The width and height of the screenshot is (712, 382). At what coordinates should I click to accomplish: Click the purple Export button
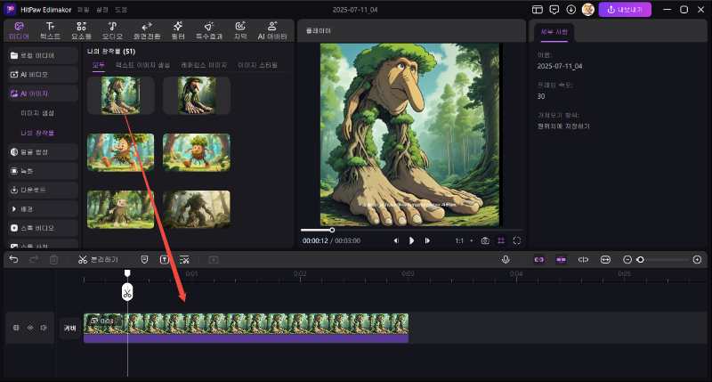[625, 10]
